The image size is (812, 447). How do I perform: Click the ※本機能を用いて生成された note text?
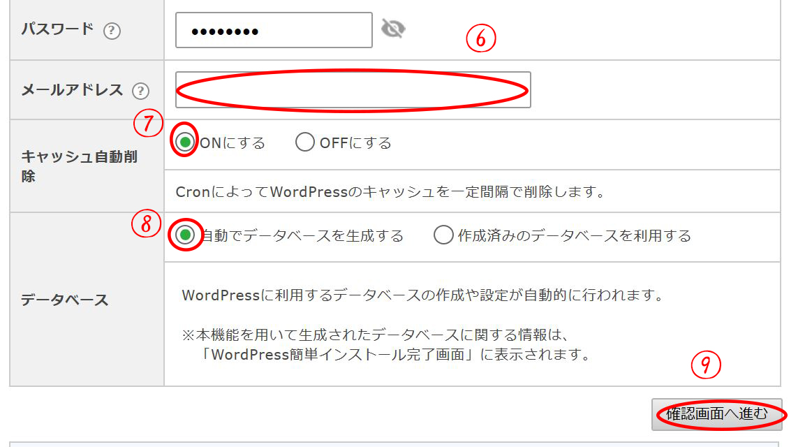pos(386,344)
